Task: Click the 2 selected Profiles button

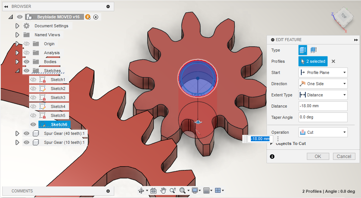Action: point(313,61)
